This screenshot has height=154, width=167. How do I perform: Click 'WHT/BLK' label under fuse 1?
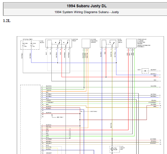coord(22,56)
